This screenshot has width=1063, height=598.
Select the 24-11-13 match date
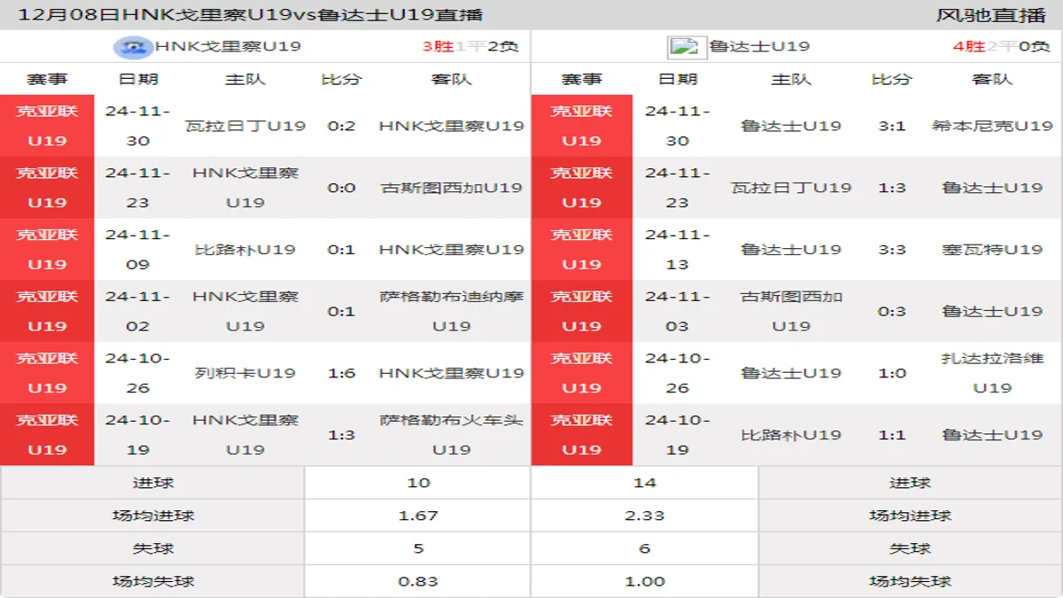tap(678, 250)
